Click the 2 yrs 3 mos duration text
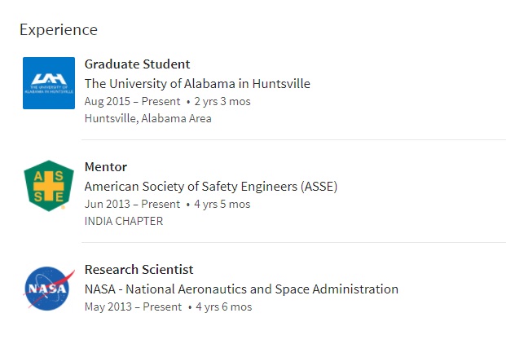The image size is (506, 344). click(x=222, y=101)
